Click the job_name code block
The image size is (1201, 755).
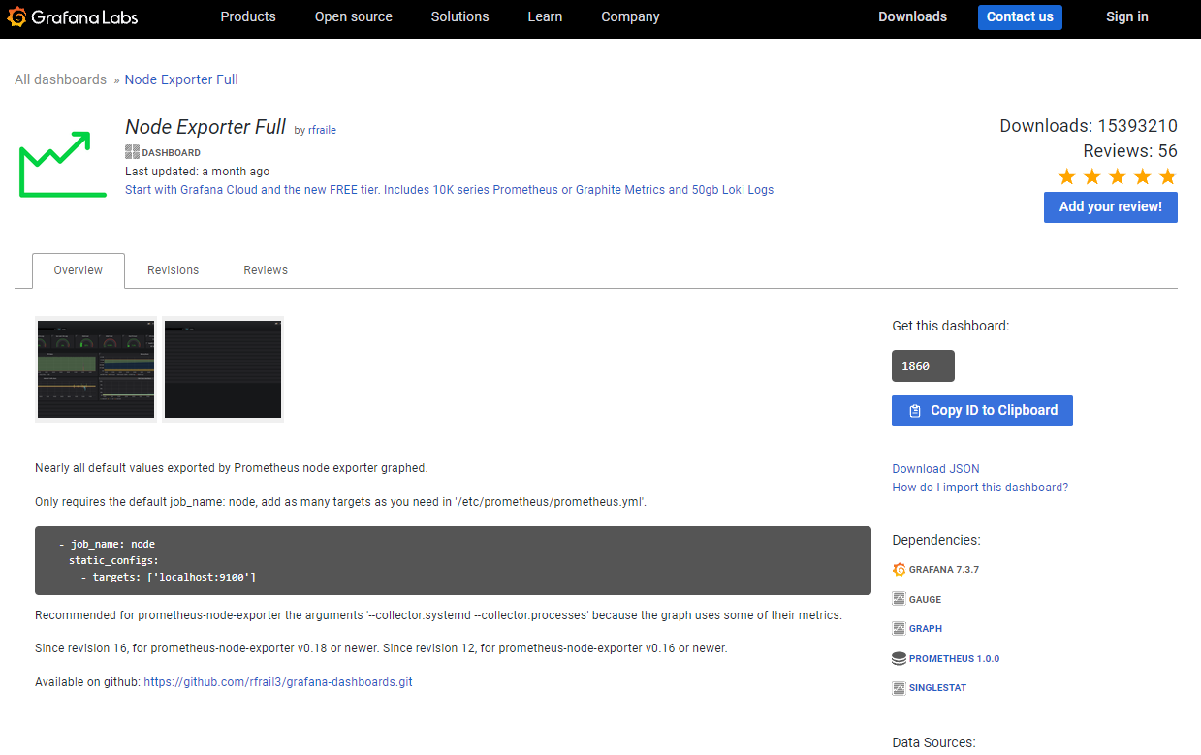[453, 560]
